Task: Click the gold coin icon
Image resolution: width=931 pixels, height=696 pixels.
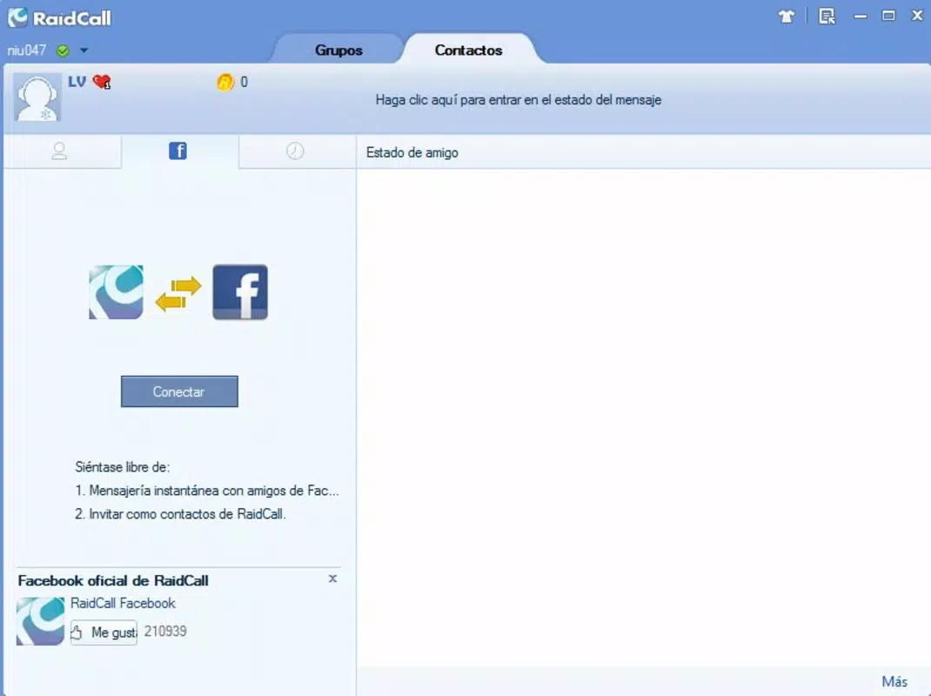Action: coord(225,82)
